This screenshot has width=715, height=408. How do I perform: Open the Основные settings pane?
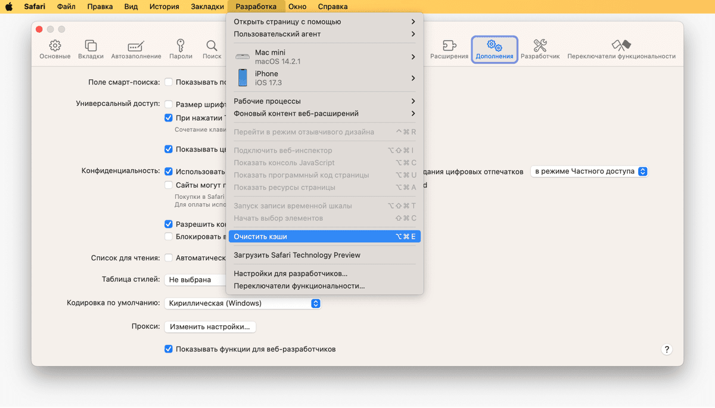pyautogui.click(x=55, y=49)
